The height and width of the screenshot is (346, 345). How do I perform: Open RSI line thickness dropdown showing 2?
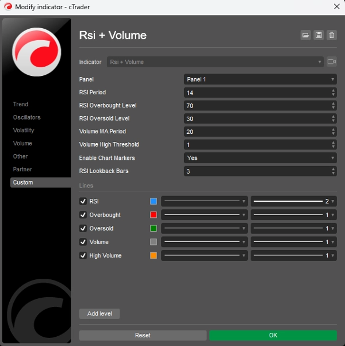pyautogui.click(x=294, y=201)
